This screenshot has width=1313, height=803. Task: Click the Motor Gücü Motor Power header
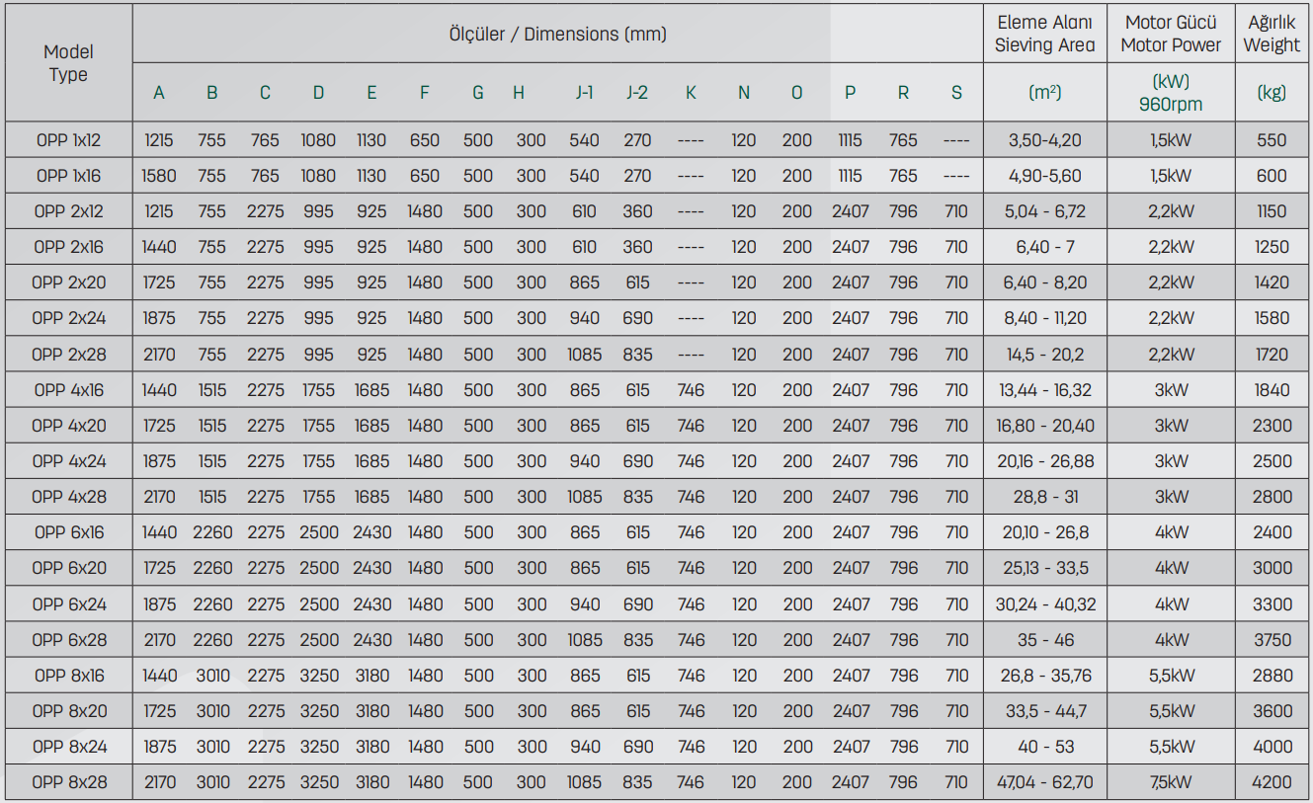[x=1171, y=34]
